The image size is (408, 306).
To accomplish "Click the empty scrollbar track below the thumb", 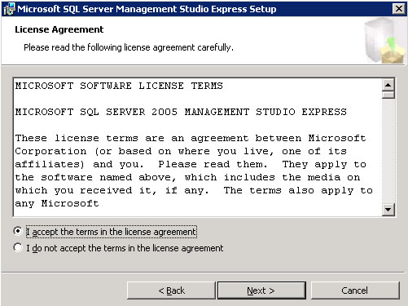I will point(388,150).
